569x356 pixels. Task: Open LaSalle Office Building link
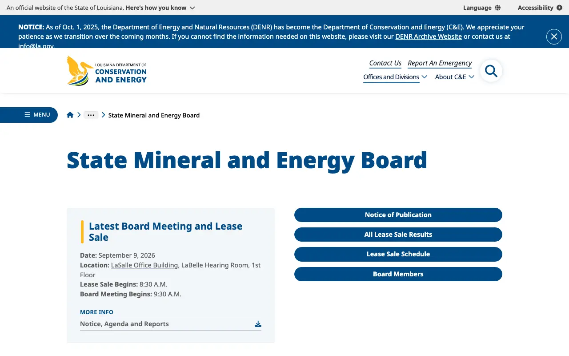pos(144,265)
